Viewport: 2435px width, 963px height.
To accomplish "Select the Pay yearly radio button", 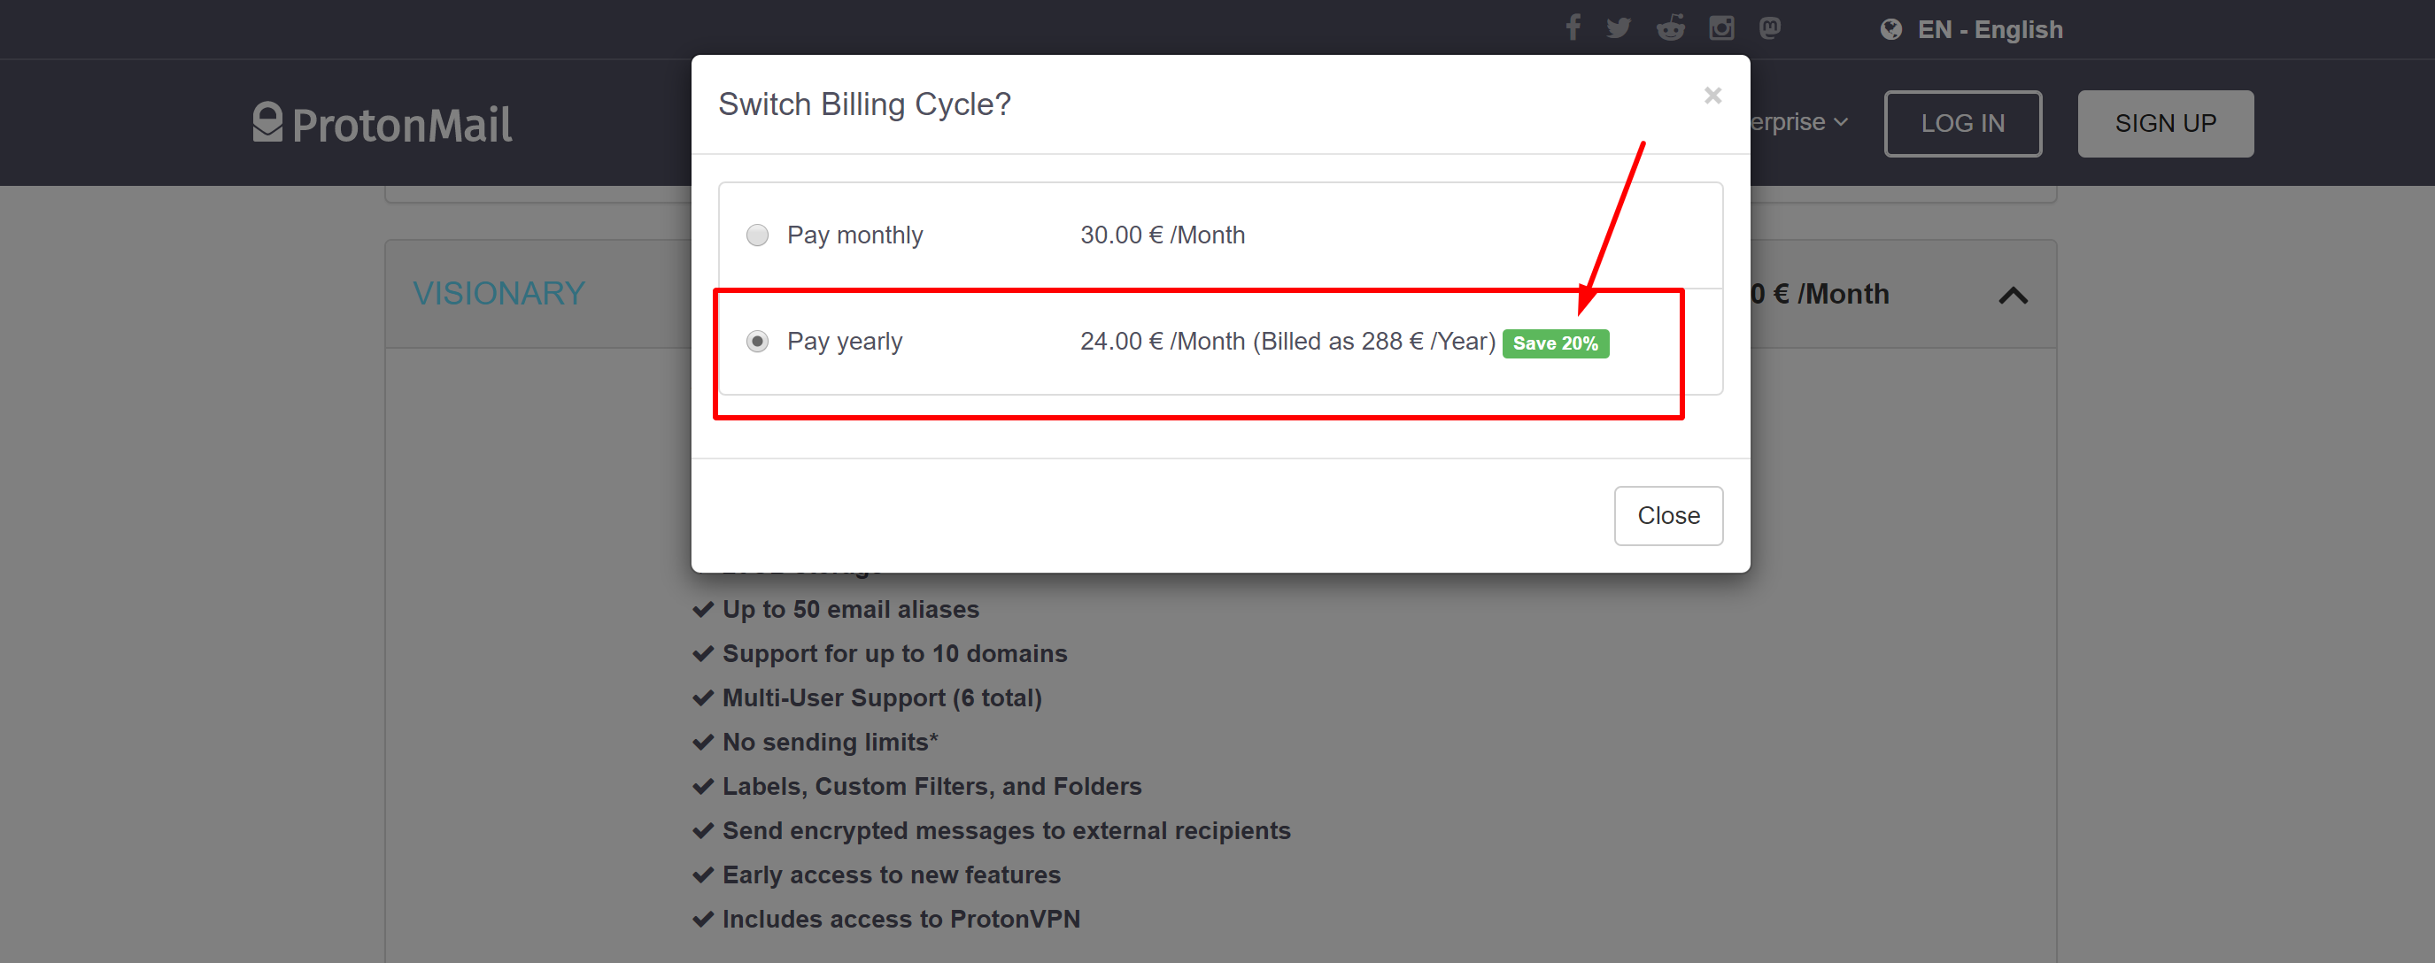I will point(757,341).
